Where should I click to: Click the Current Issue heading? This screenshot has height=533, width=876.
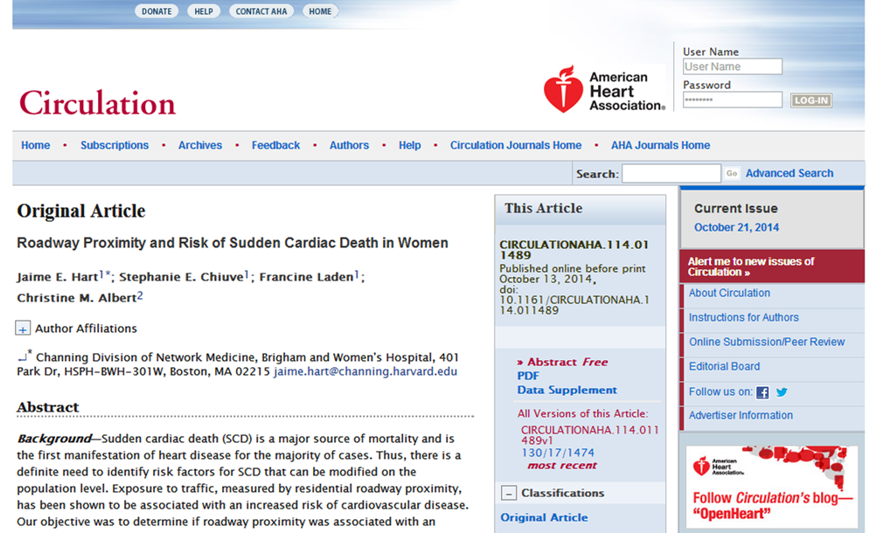click(736, 208)
